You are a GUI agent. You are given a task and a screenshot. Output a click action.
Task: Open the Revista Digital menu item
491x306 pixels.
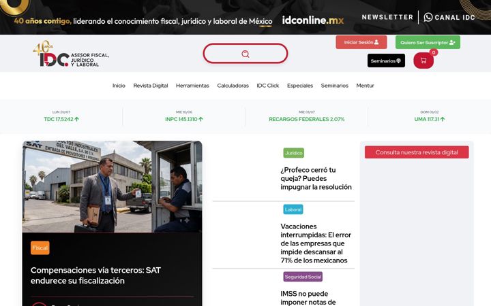(x=151, y=86)
